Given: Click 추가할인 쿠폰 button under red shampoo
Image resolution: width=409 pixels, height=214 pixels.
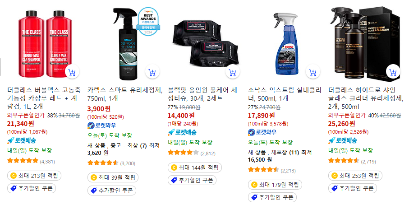Looking at the screenshot, I should (32, 188).
